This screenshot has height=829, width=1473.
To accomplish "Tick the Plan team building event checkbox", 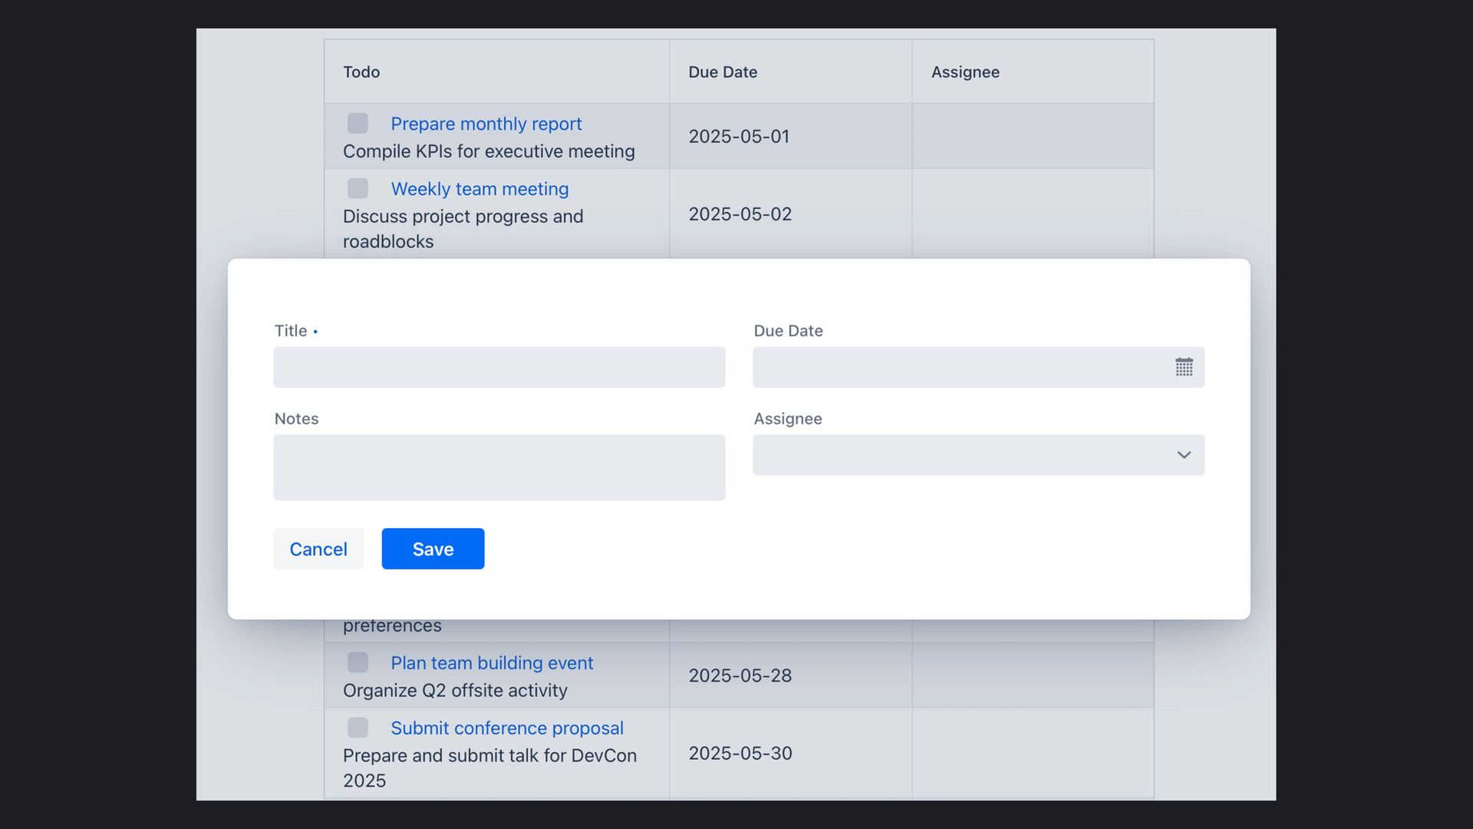I will click(358, 662).
